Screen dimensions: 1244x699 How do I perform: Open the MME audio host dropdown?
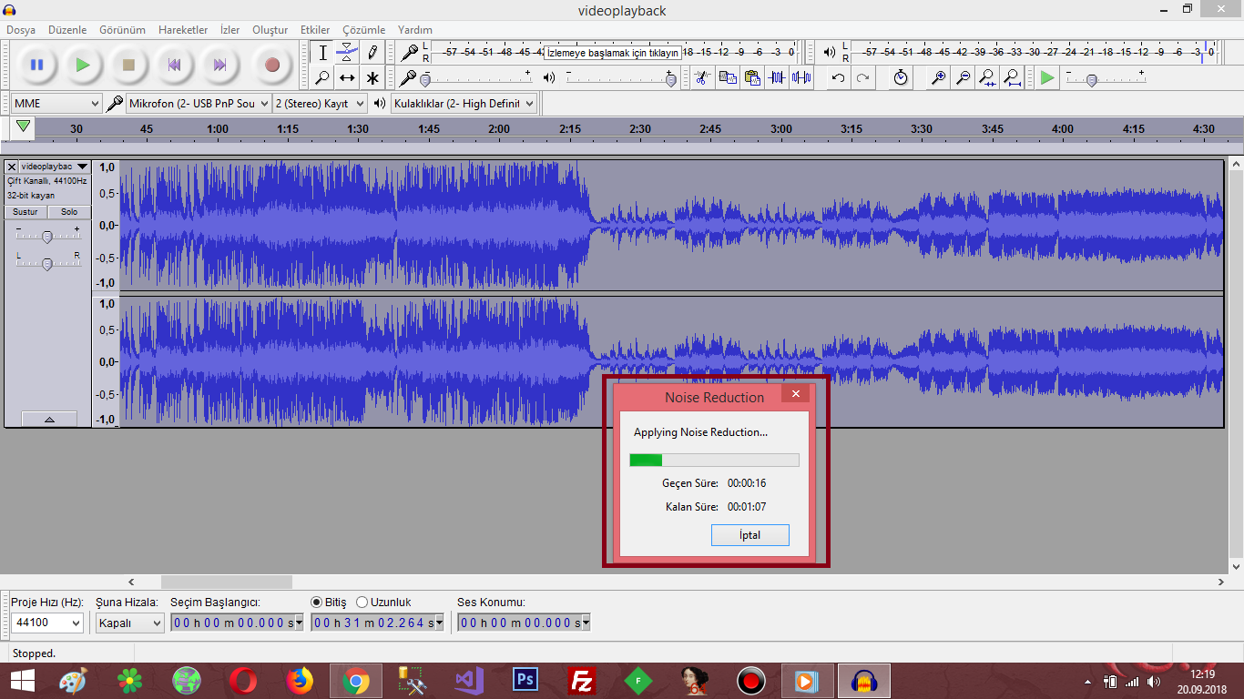[56, 104]
